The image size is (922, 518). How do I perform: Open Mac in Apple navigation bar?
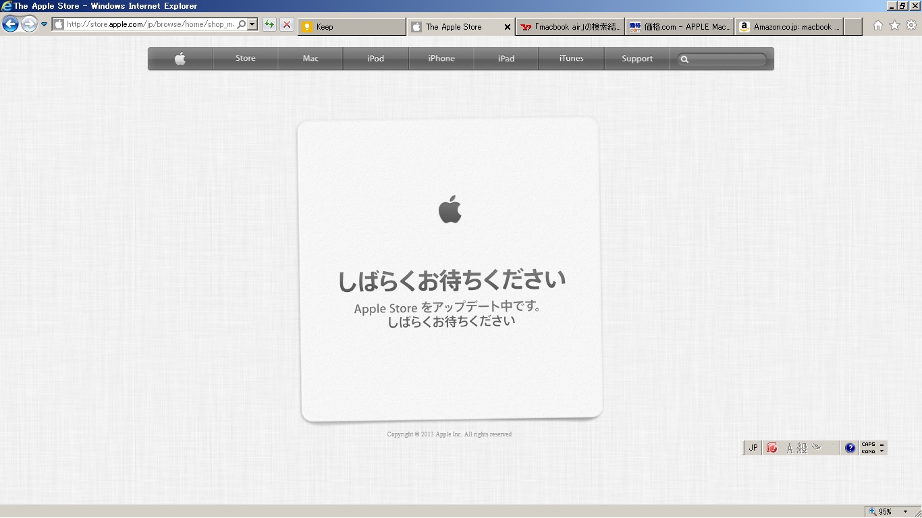point(310,59)
